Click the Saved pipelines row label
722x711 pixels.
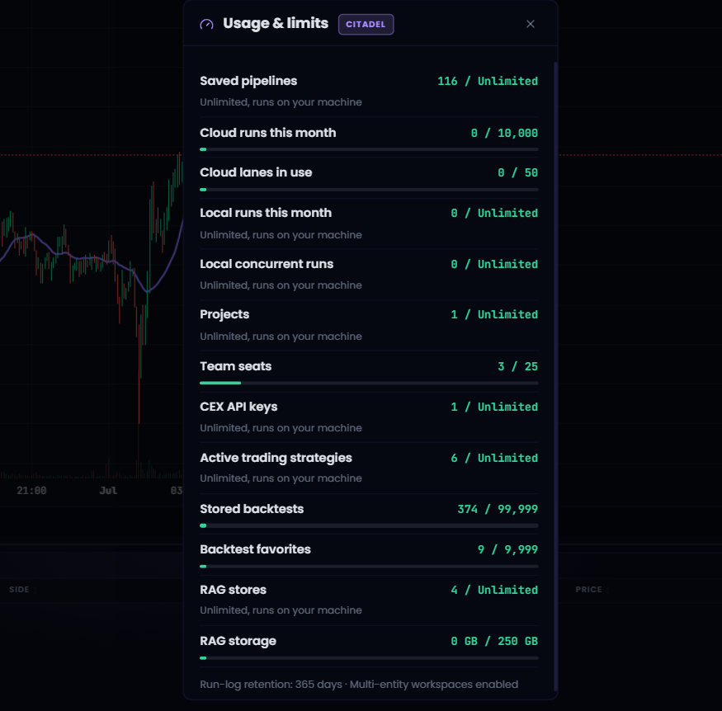(248, 81)
